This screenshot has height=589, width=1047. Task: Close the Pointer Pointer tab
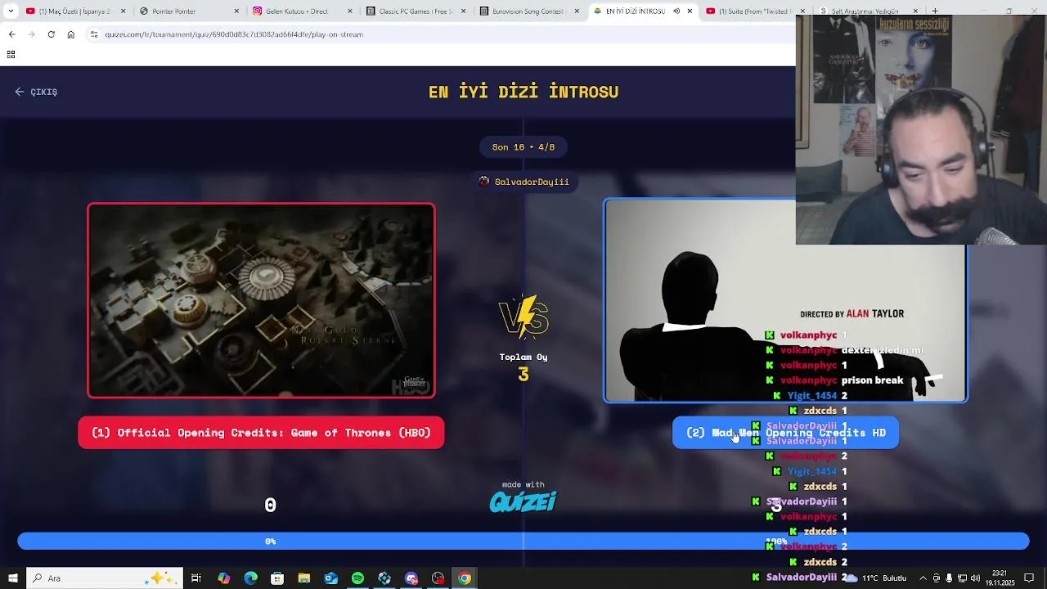coord(237,11)
